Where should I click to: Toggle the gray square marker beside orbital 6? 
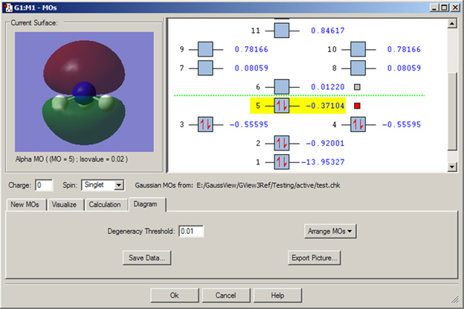[x=357, y=87]
